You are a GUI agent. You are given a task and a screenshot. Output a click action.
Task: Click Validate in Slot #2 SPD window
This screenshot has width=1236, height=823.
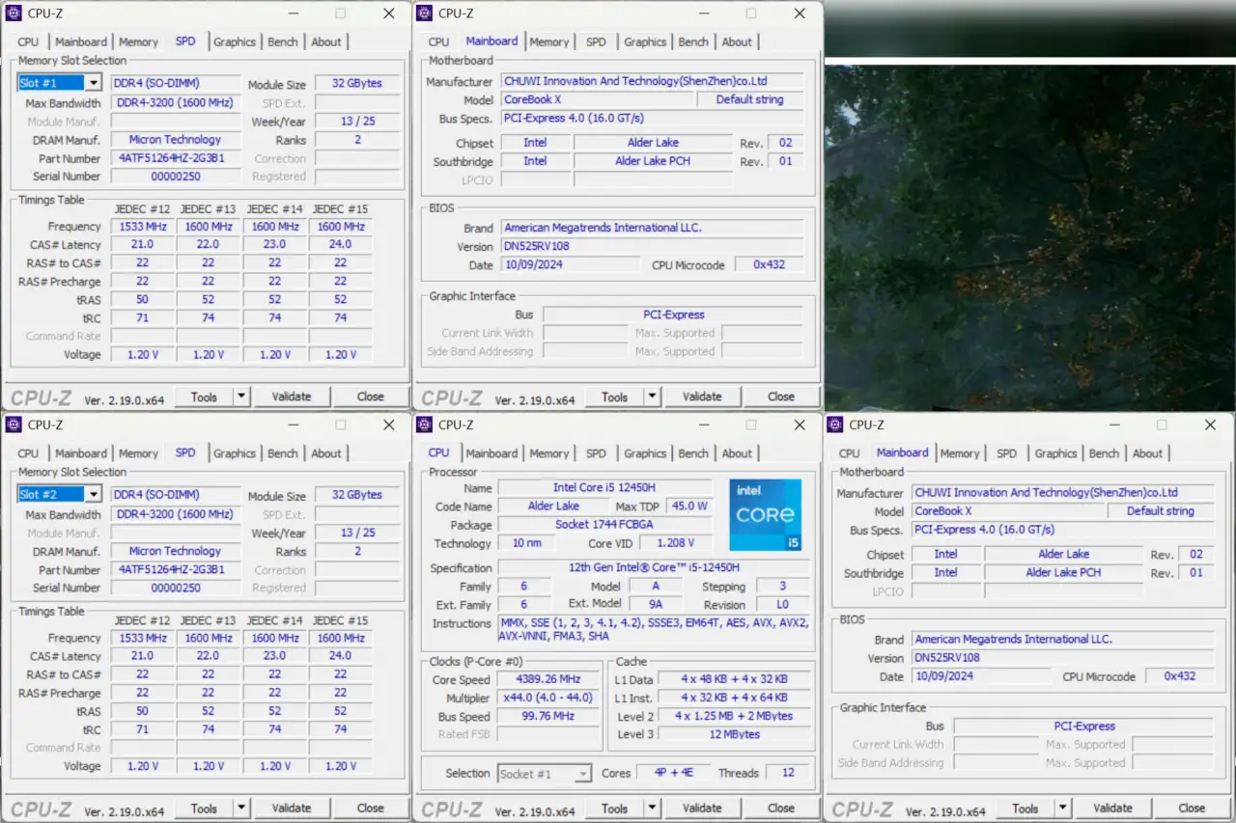tap(292, 809)
